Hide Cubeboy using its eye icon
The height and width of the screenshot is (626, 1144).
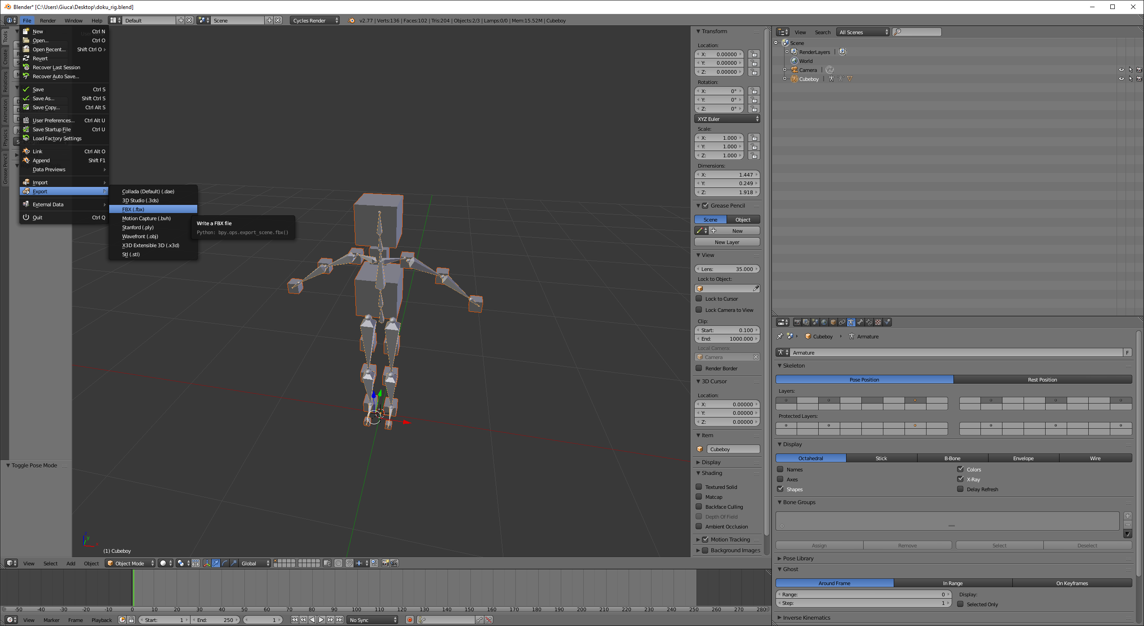click(x=1121, y=79)
